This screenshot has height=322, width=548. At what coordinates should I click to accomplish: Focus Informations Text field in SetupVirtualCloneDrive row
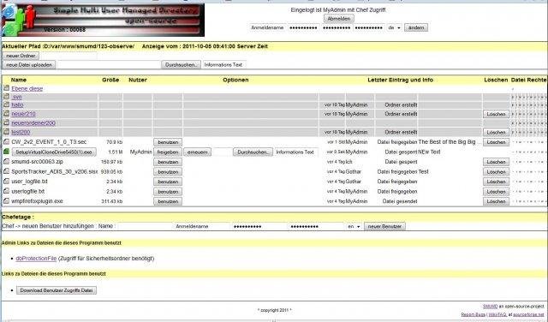(295, 152)
